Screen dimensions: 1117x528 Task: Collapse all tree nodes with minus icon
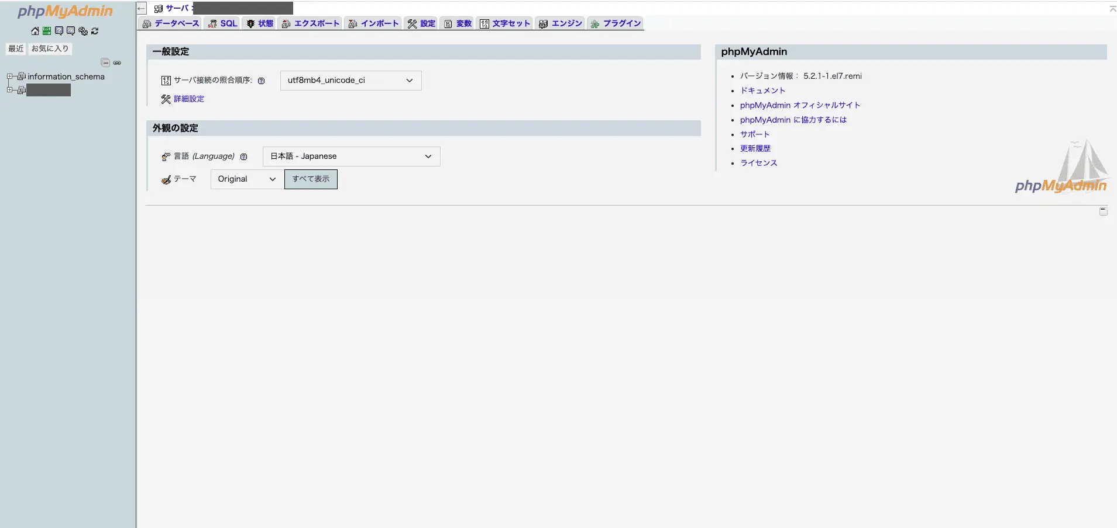click(x=105, y=62)
